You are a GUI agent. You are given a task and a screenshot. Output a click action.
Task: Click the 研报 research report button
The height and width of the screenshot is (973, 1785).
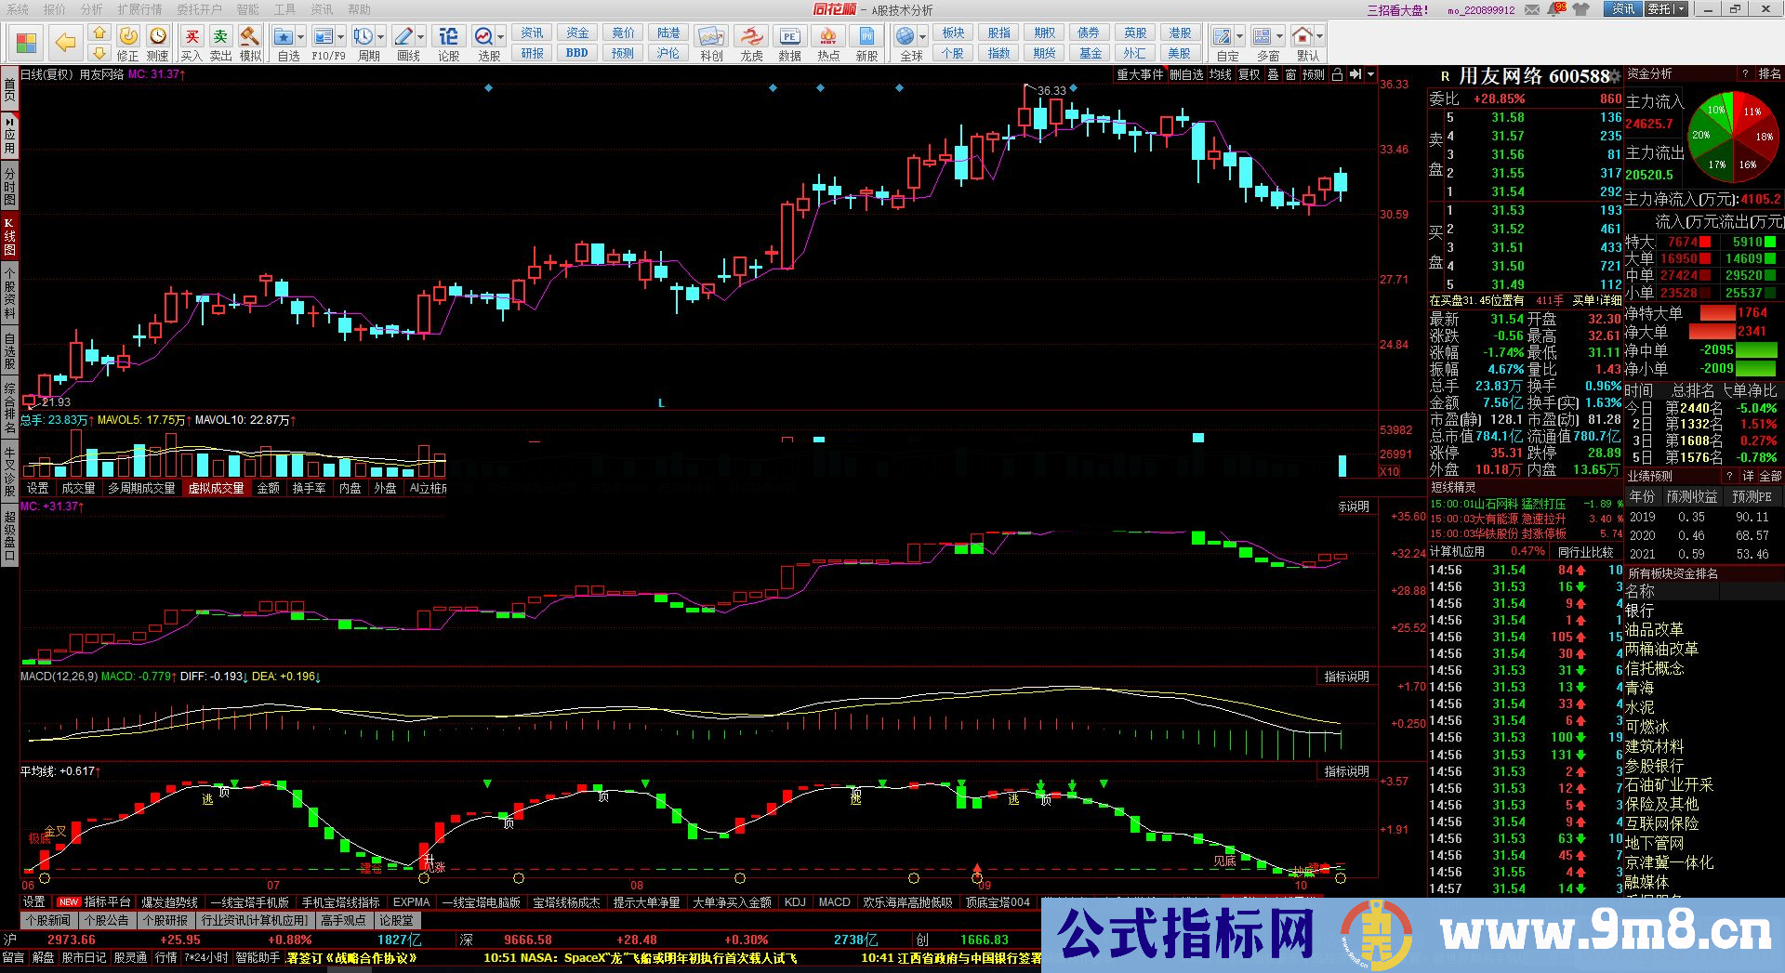point(532,53)
